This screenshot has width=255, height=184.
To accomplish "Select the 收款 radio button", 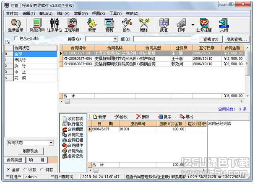I will point(25,169).
